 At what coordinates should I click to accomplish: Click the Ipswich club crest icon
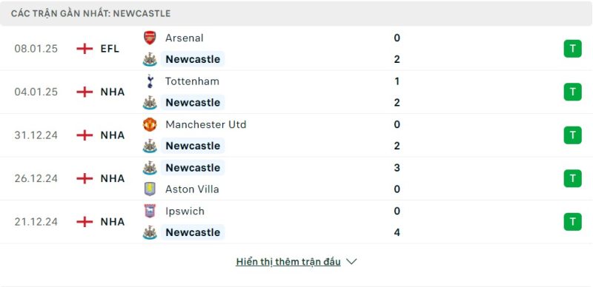pyautogui.click(x=150, y=211)
